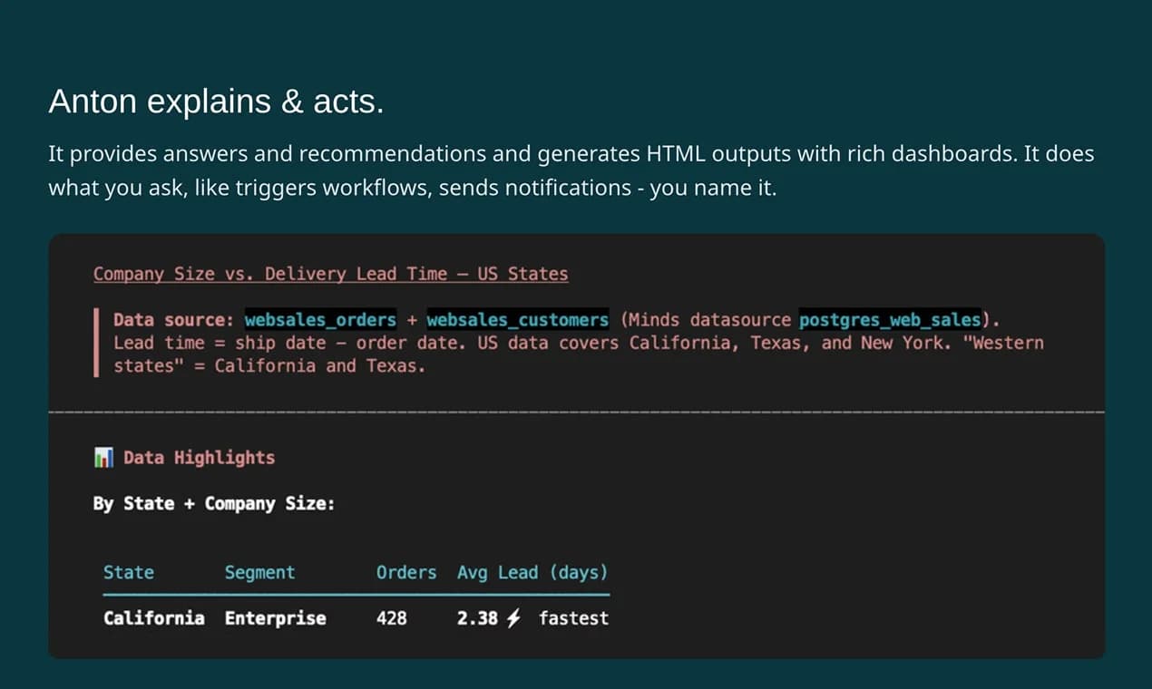The width and height of the screenshot is (1152, 689).
Task: Select the fastest indicator label
Action: coord(572,618)
